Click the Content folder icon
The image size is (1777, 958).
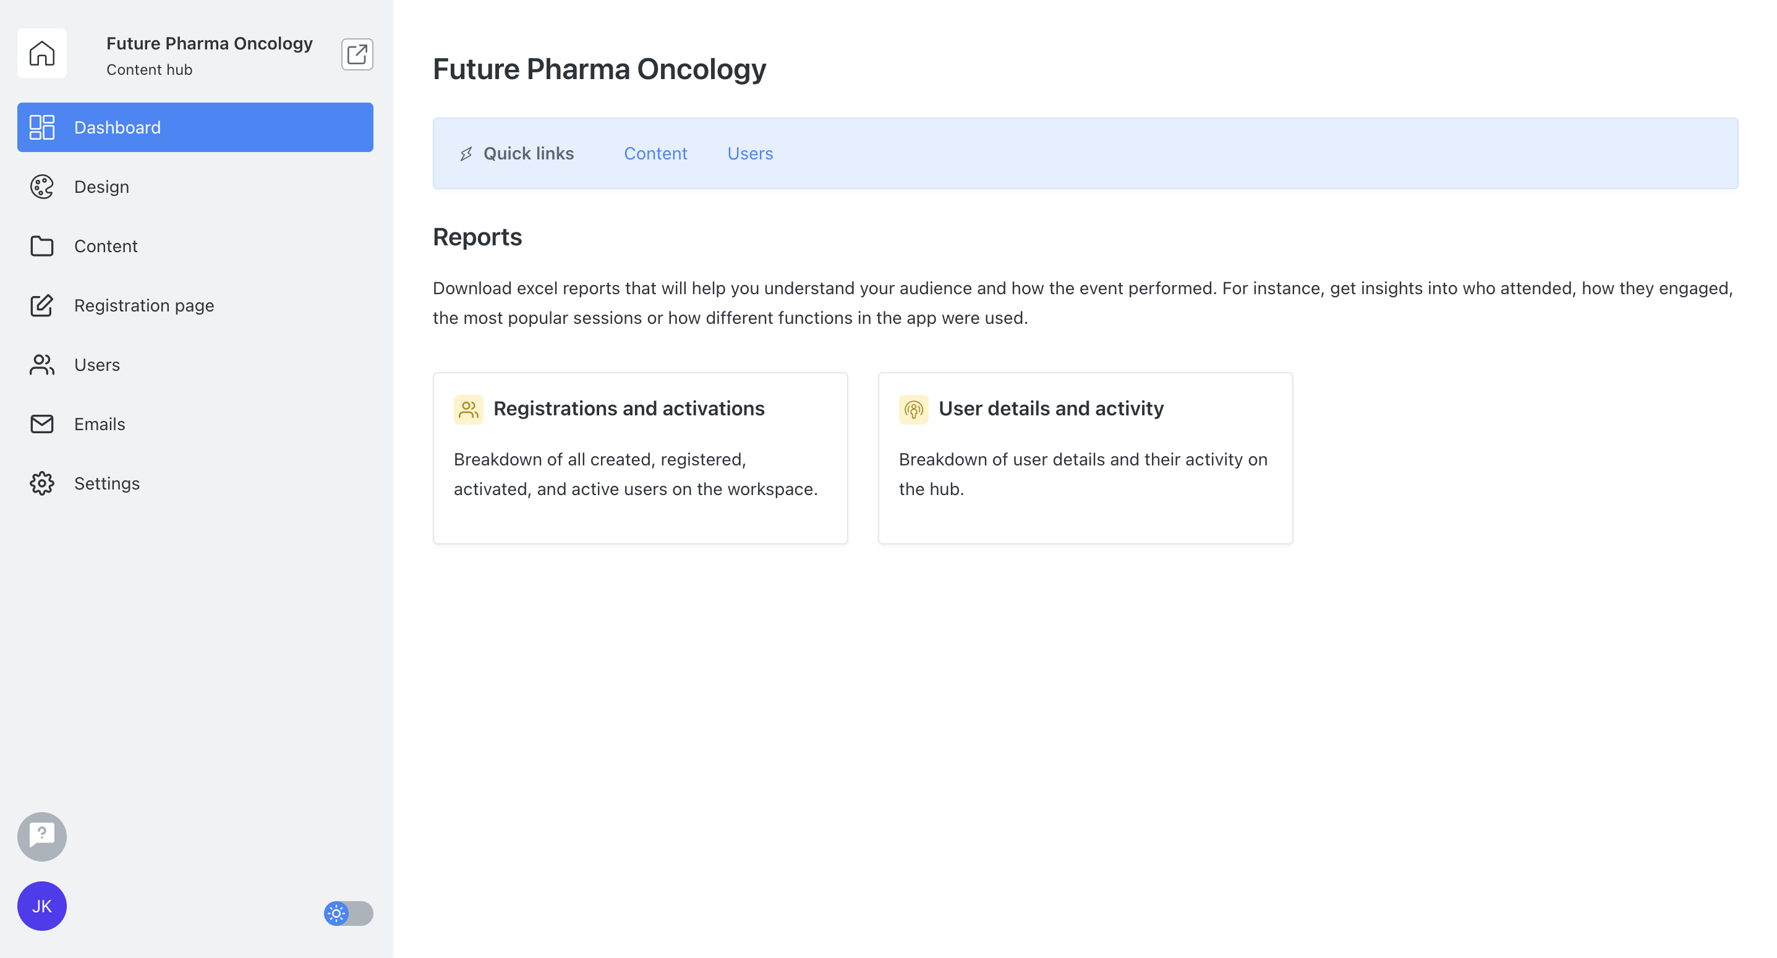[41, 246]
